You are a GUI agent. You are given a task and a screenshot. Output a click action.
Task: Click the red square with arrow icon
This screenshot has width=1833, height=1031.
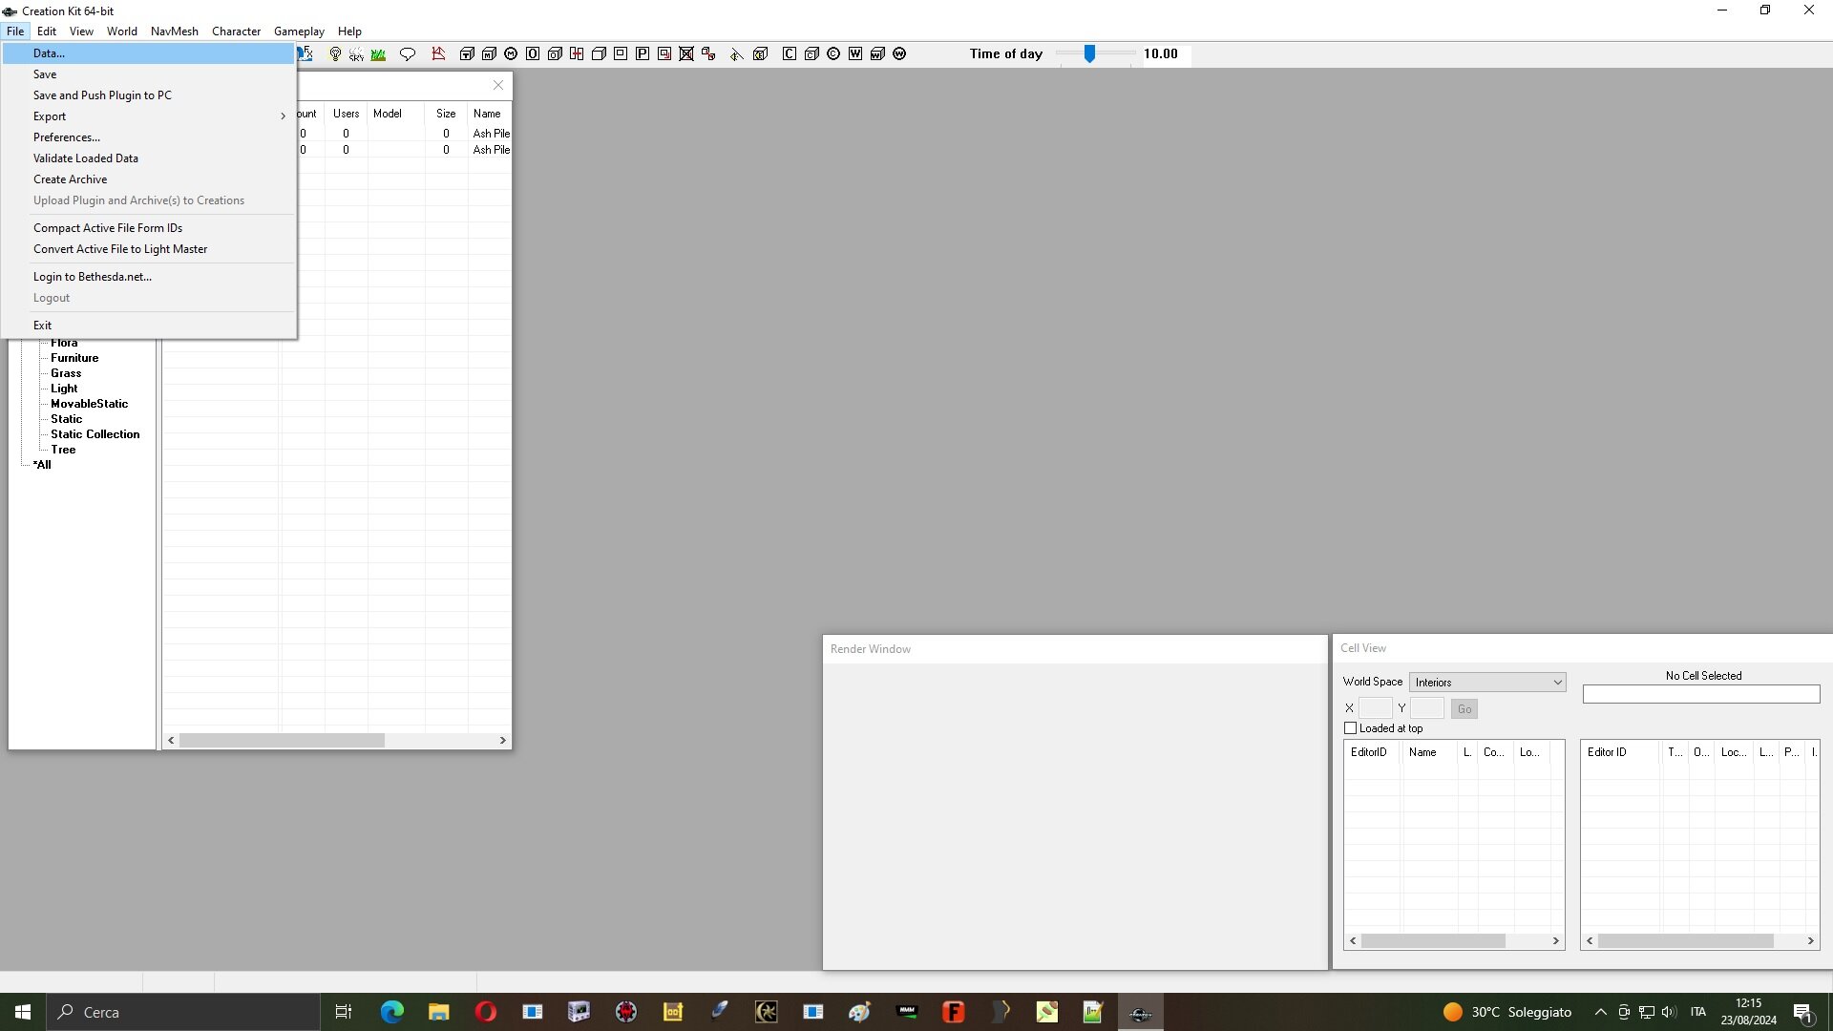[x=664, y=54]
